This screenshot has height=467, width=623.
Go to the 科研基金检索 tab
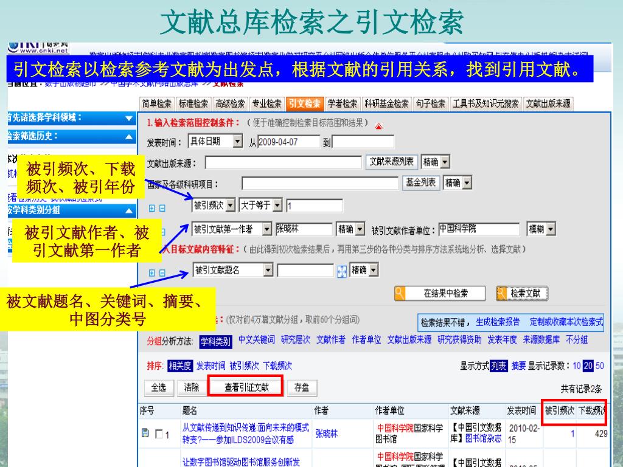click(386, 103)
